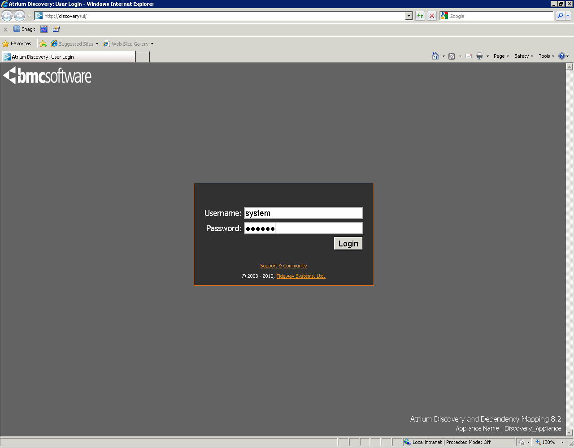Click the Help question mark icon
Screen dimensions: 574x448
pyautogui.click(x=562, y=56)
